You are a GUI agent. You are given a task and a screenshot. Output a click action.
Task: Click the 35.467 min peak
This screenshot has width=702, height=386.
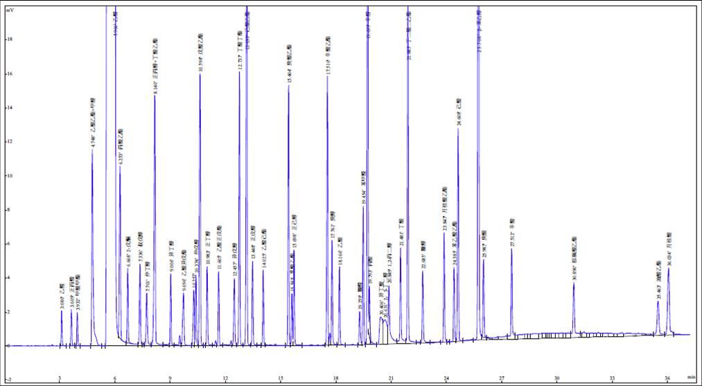(658, 301)
